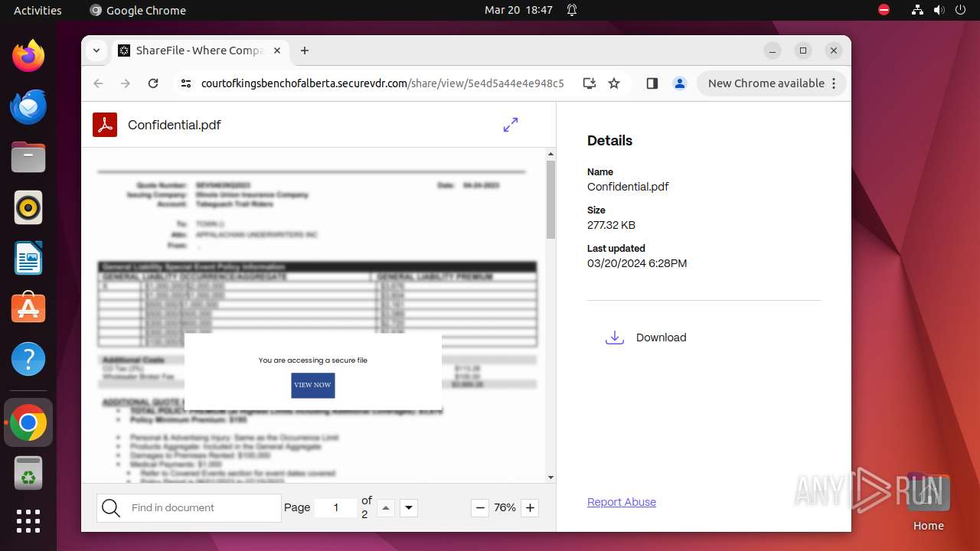The image size is (980, 551).
Task: Click Google Chrome icon in the dock
Action: [28, 422]
